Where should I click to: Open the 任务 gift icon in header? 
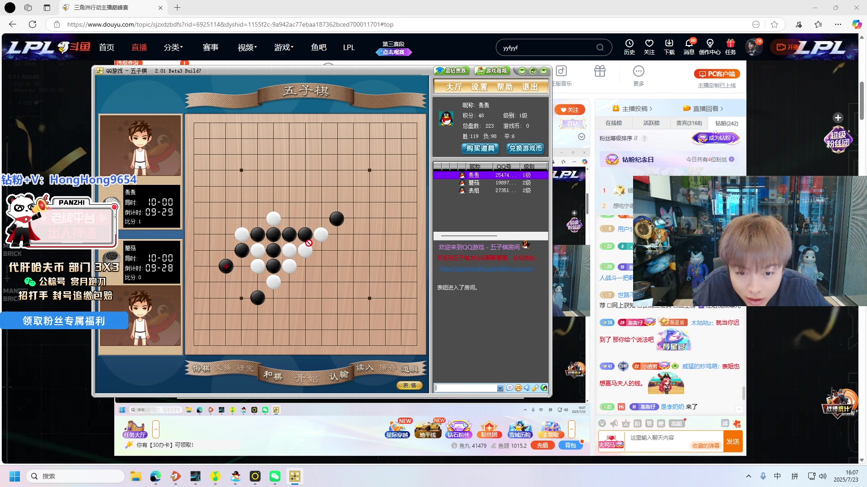tap(730, 43)
